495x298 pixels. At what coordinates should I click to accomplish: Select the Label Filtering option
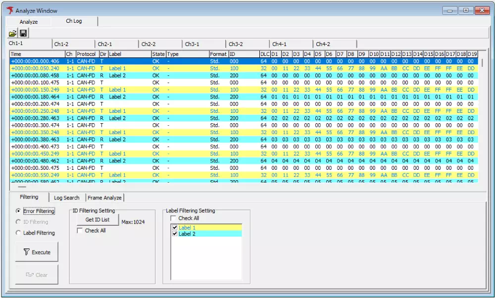18,233
